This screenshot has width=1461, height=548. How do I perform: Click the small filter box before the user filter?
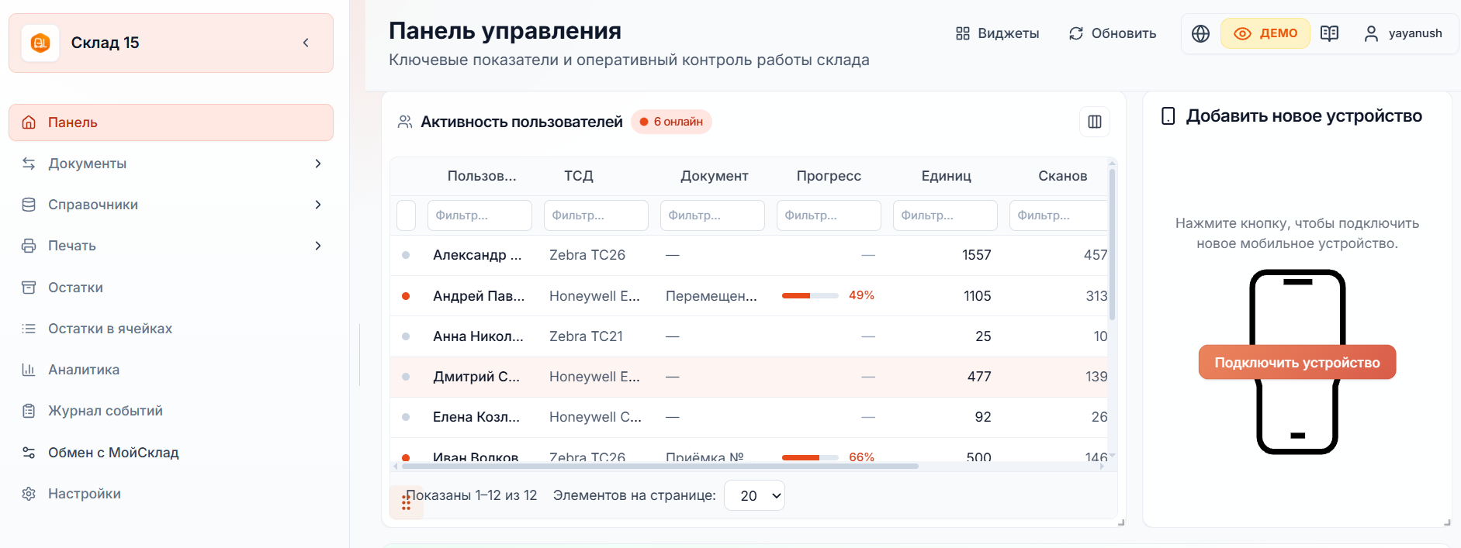(406, 215)
